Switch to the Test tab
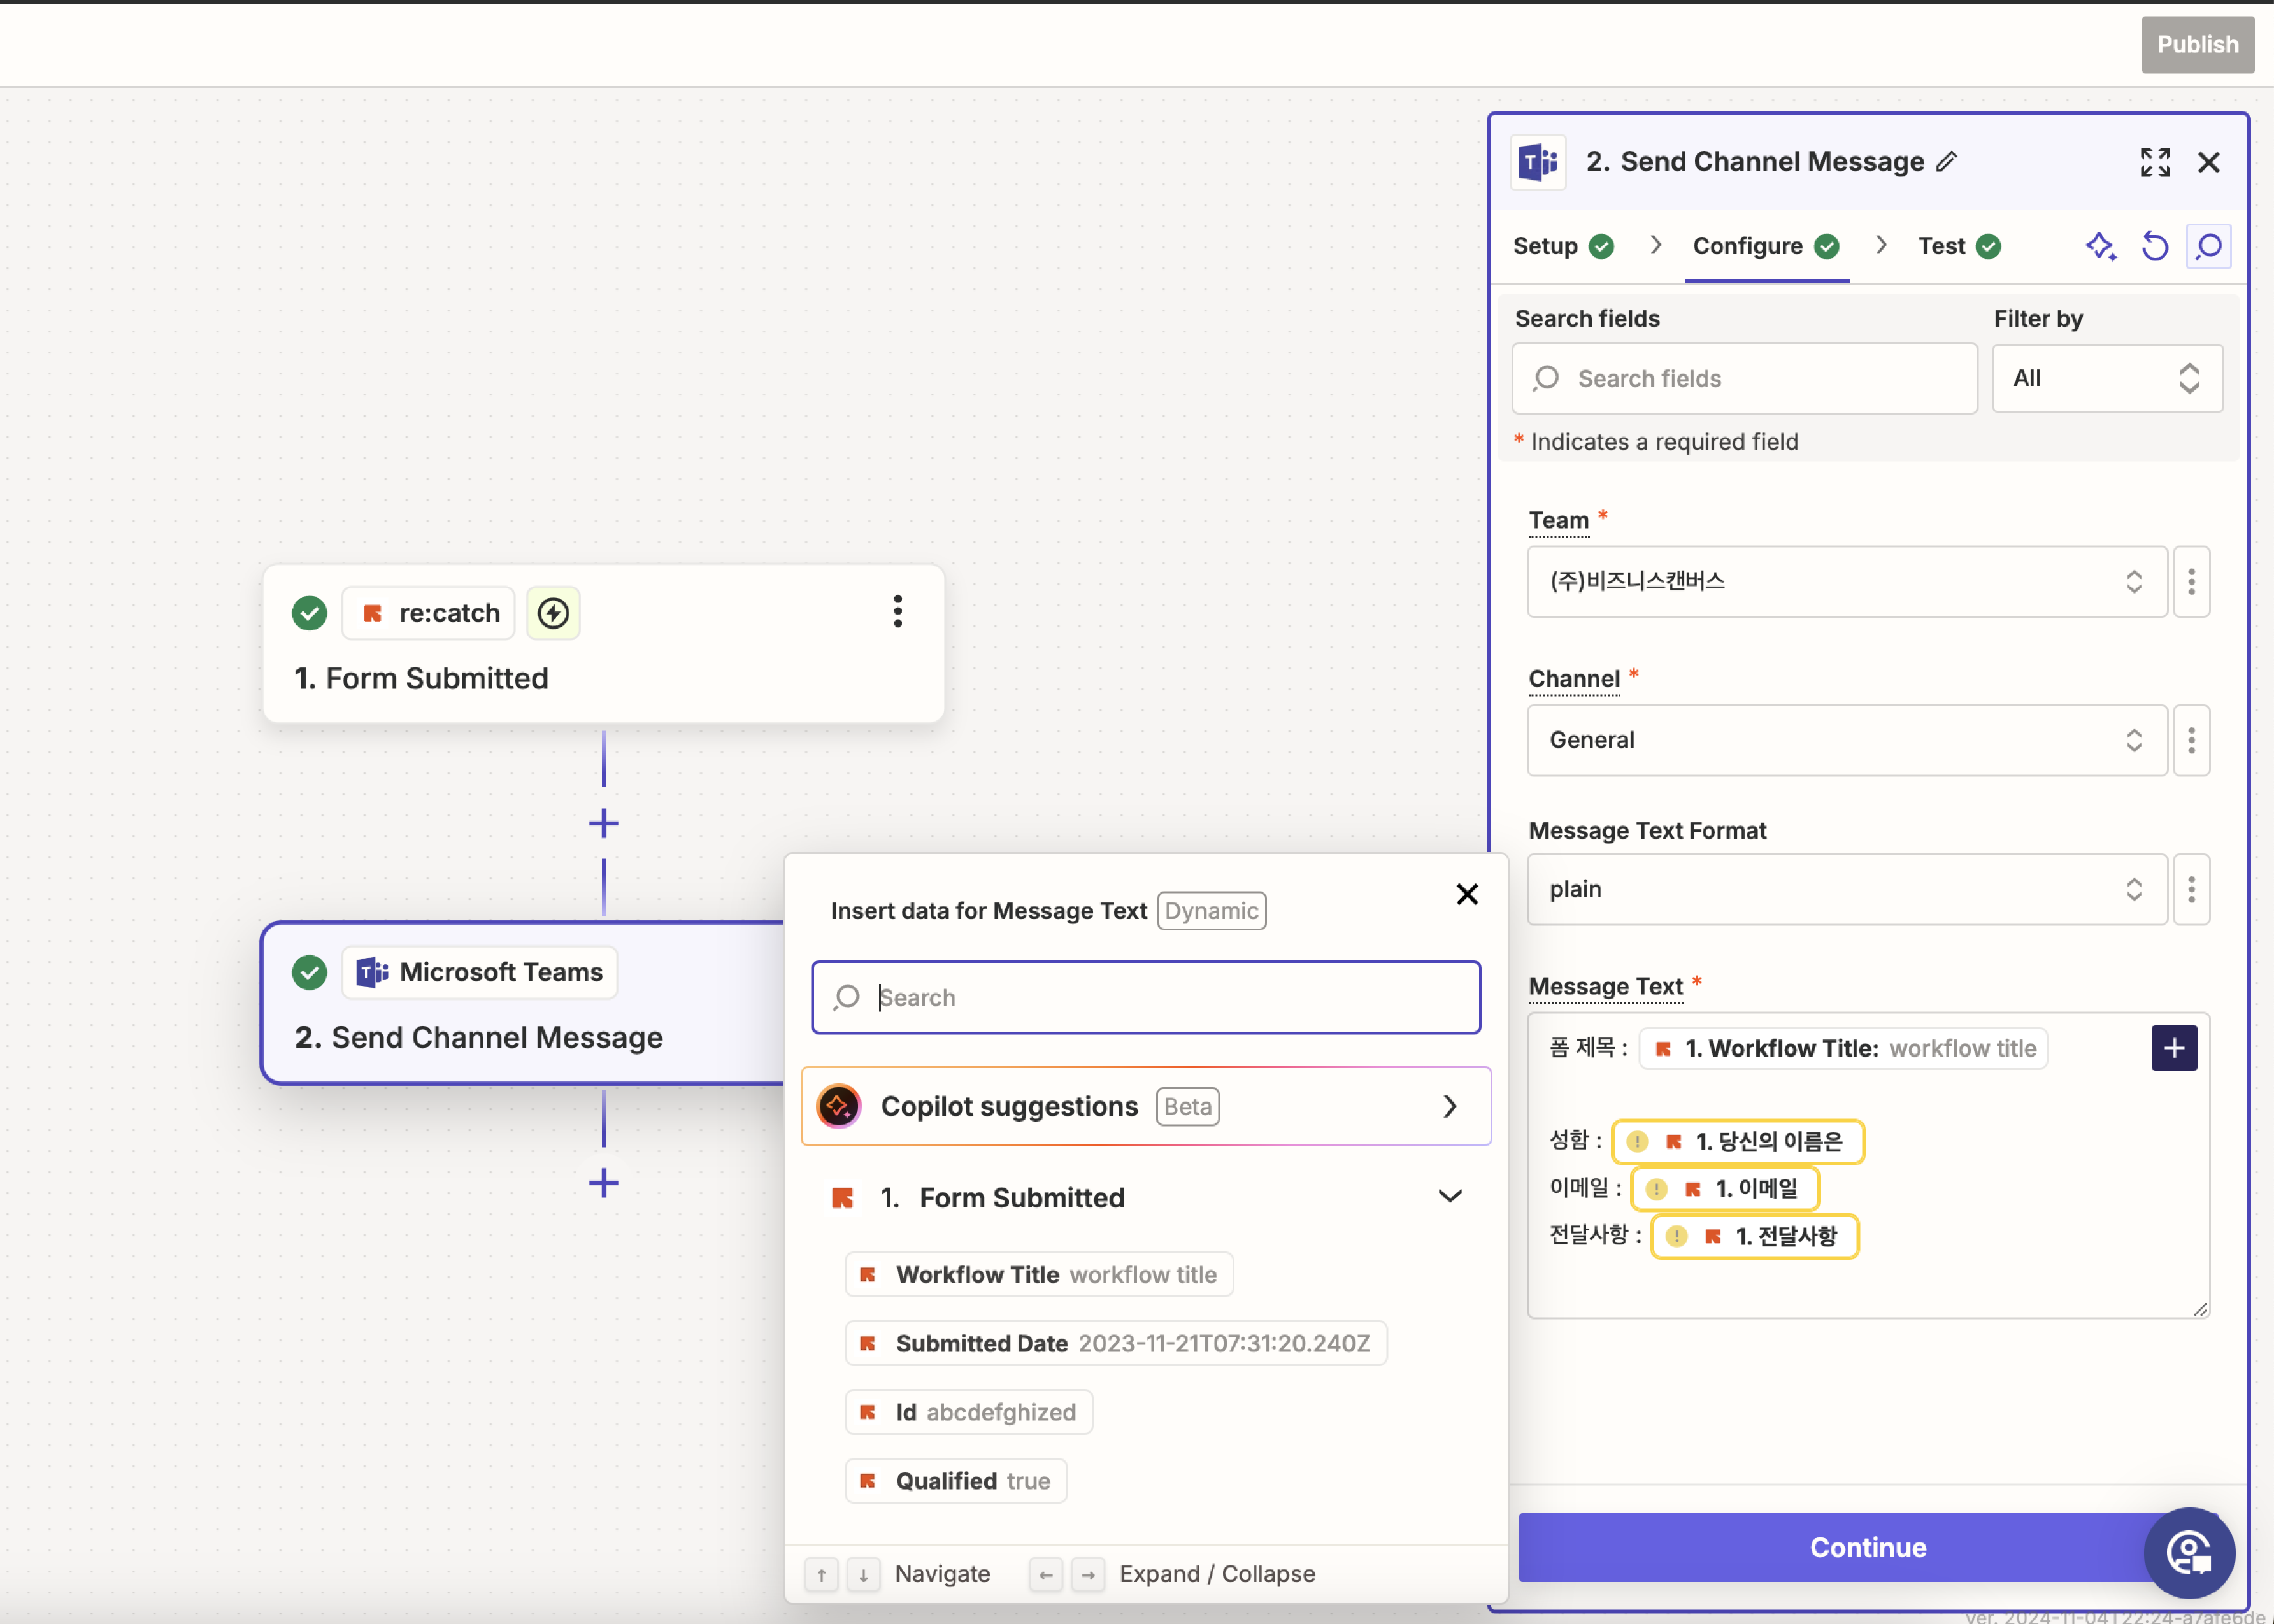Viewport: 2274px width, 1624px height. click(1959, 246)
